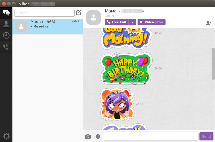Click the chat vertical scrollbar handle
Viewport: 215px width, 142px height.
click(213, 64)
